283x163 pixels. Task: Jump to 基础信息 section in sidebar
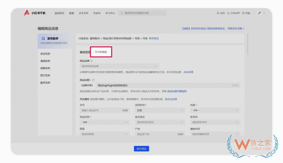coord(45,61)
